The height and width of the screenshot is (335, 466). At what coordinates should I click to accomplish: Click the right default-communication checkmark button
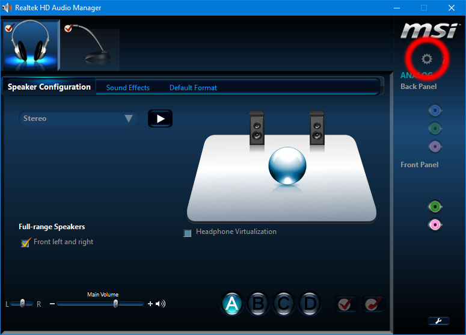tap(373, 304)
